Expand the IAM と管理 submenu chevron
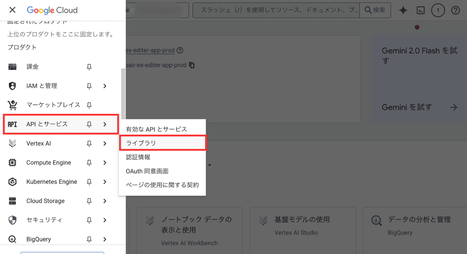The image size is (467, 254). click(x=105, y=86)
